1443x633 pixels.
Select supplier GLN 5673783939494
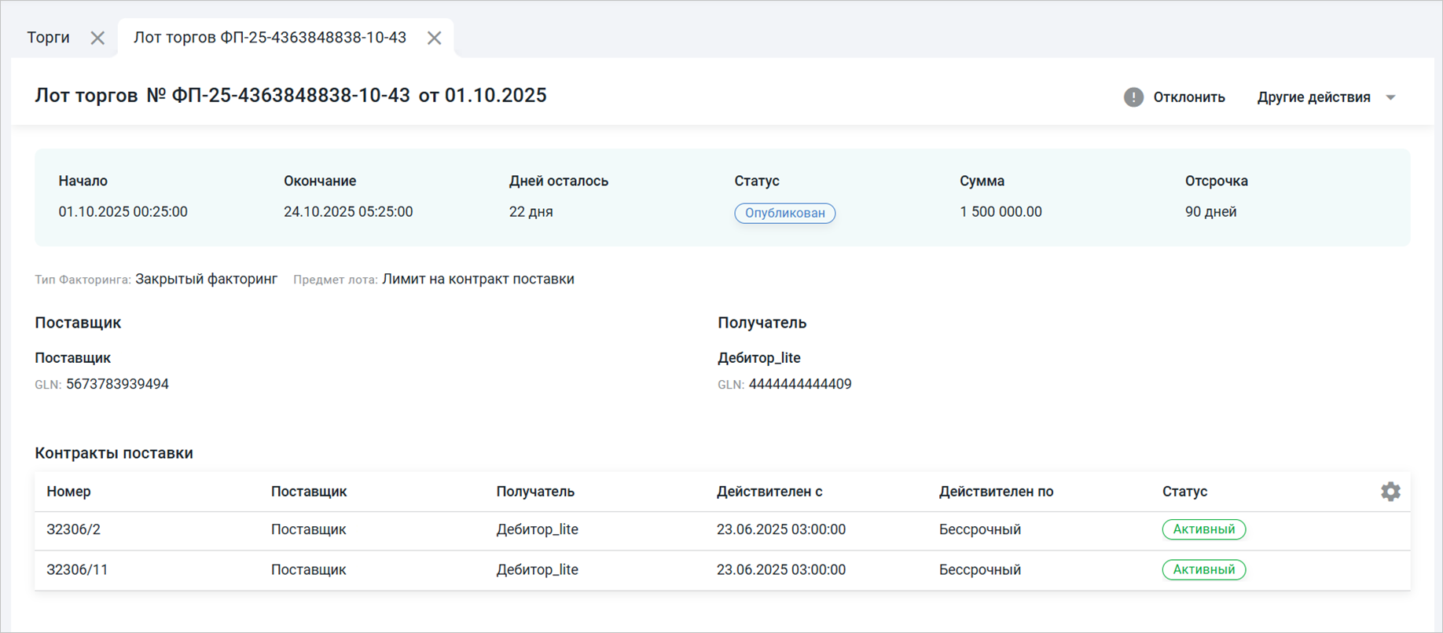117,384
